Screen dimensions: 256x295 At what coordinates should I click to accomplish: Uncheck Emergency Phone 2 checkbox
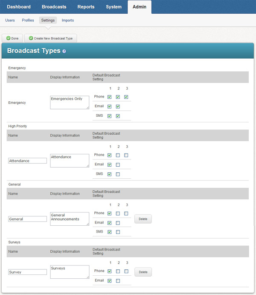coord(118,97)
